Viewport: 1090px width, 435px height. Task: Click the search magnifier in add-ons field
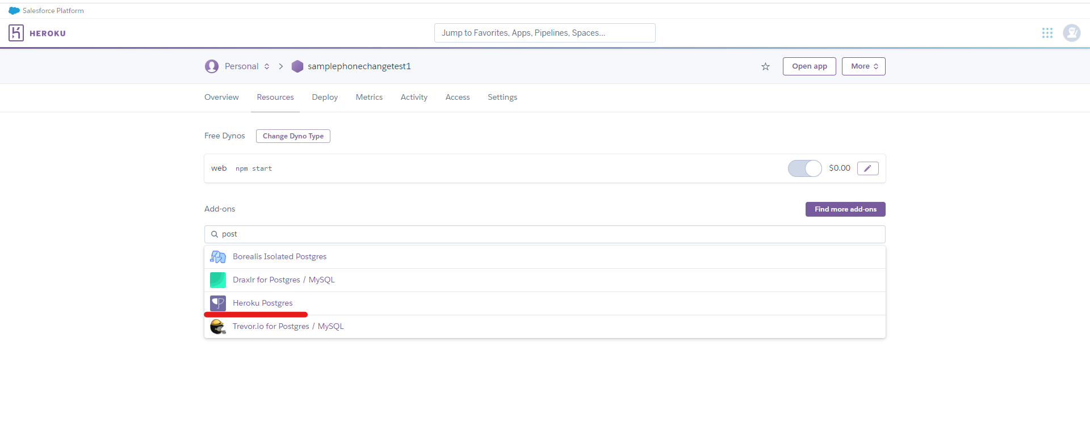215,234
